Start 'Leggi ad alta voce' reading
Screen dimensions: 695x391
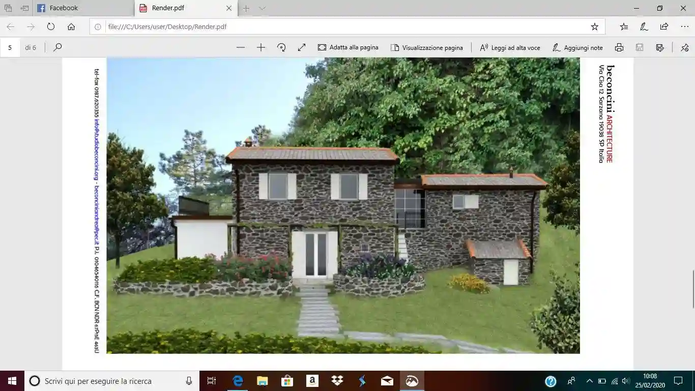tap(509, 47)
